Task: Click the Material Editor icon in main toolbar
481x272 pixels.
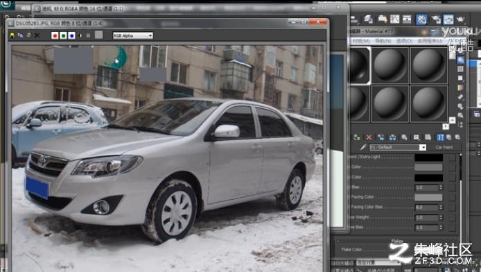Action: tap(421, 19)
